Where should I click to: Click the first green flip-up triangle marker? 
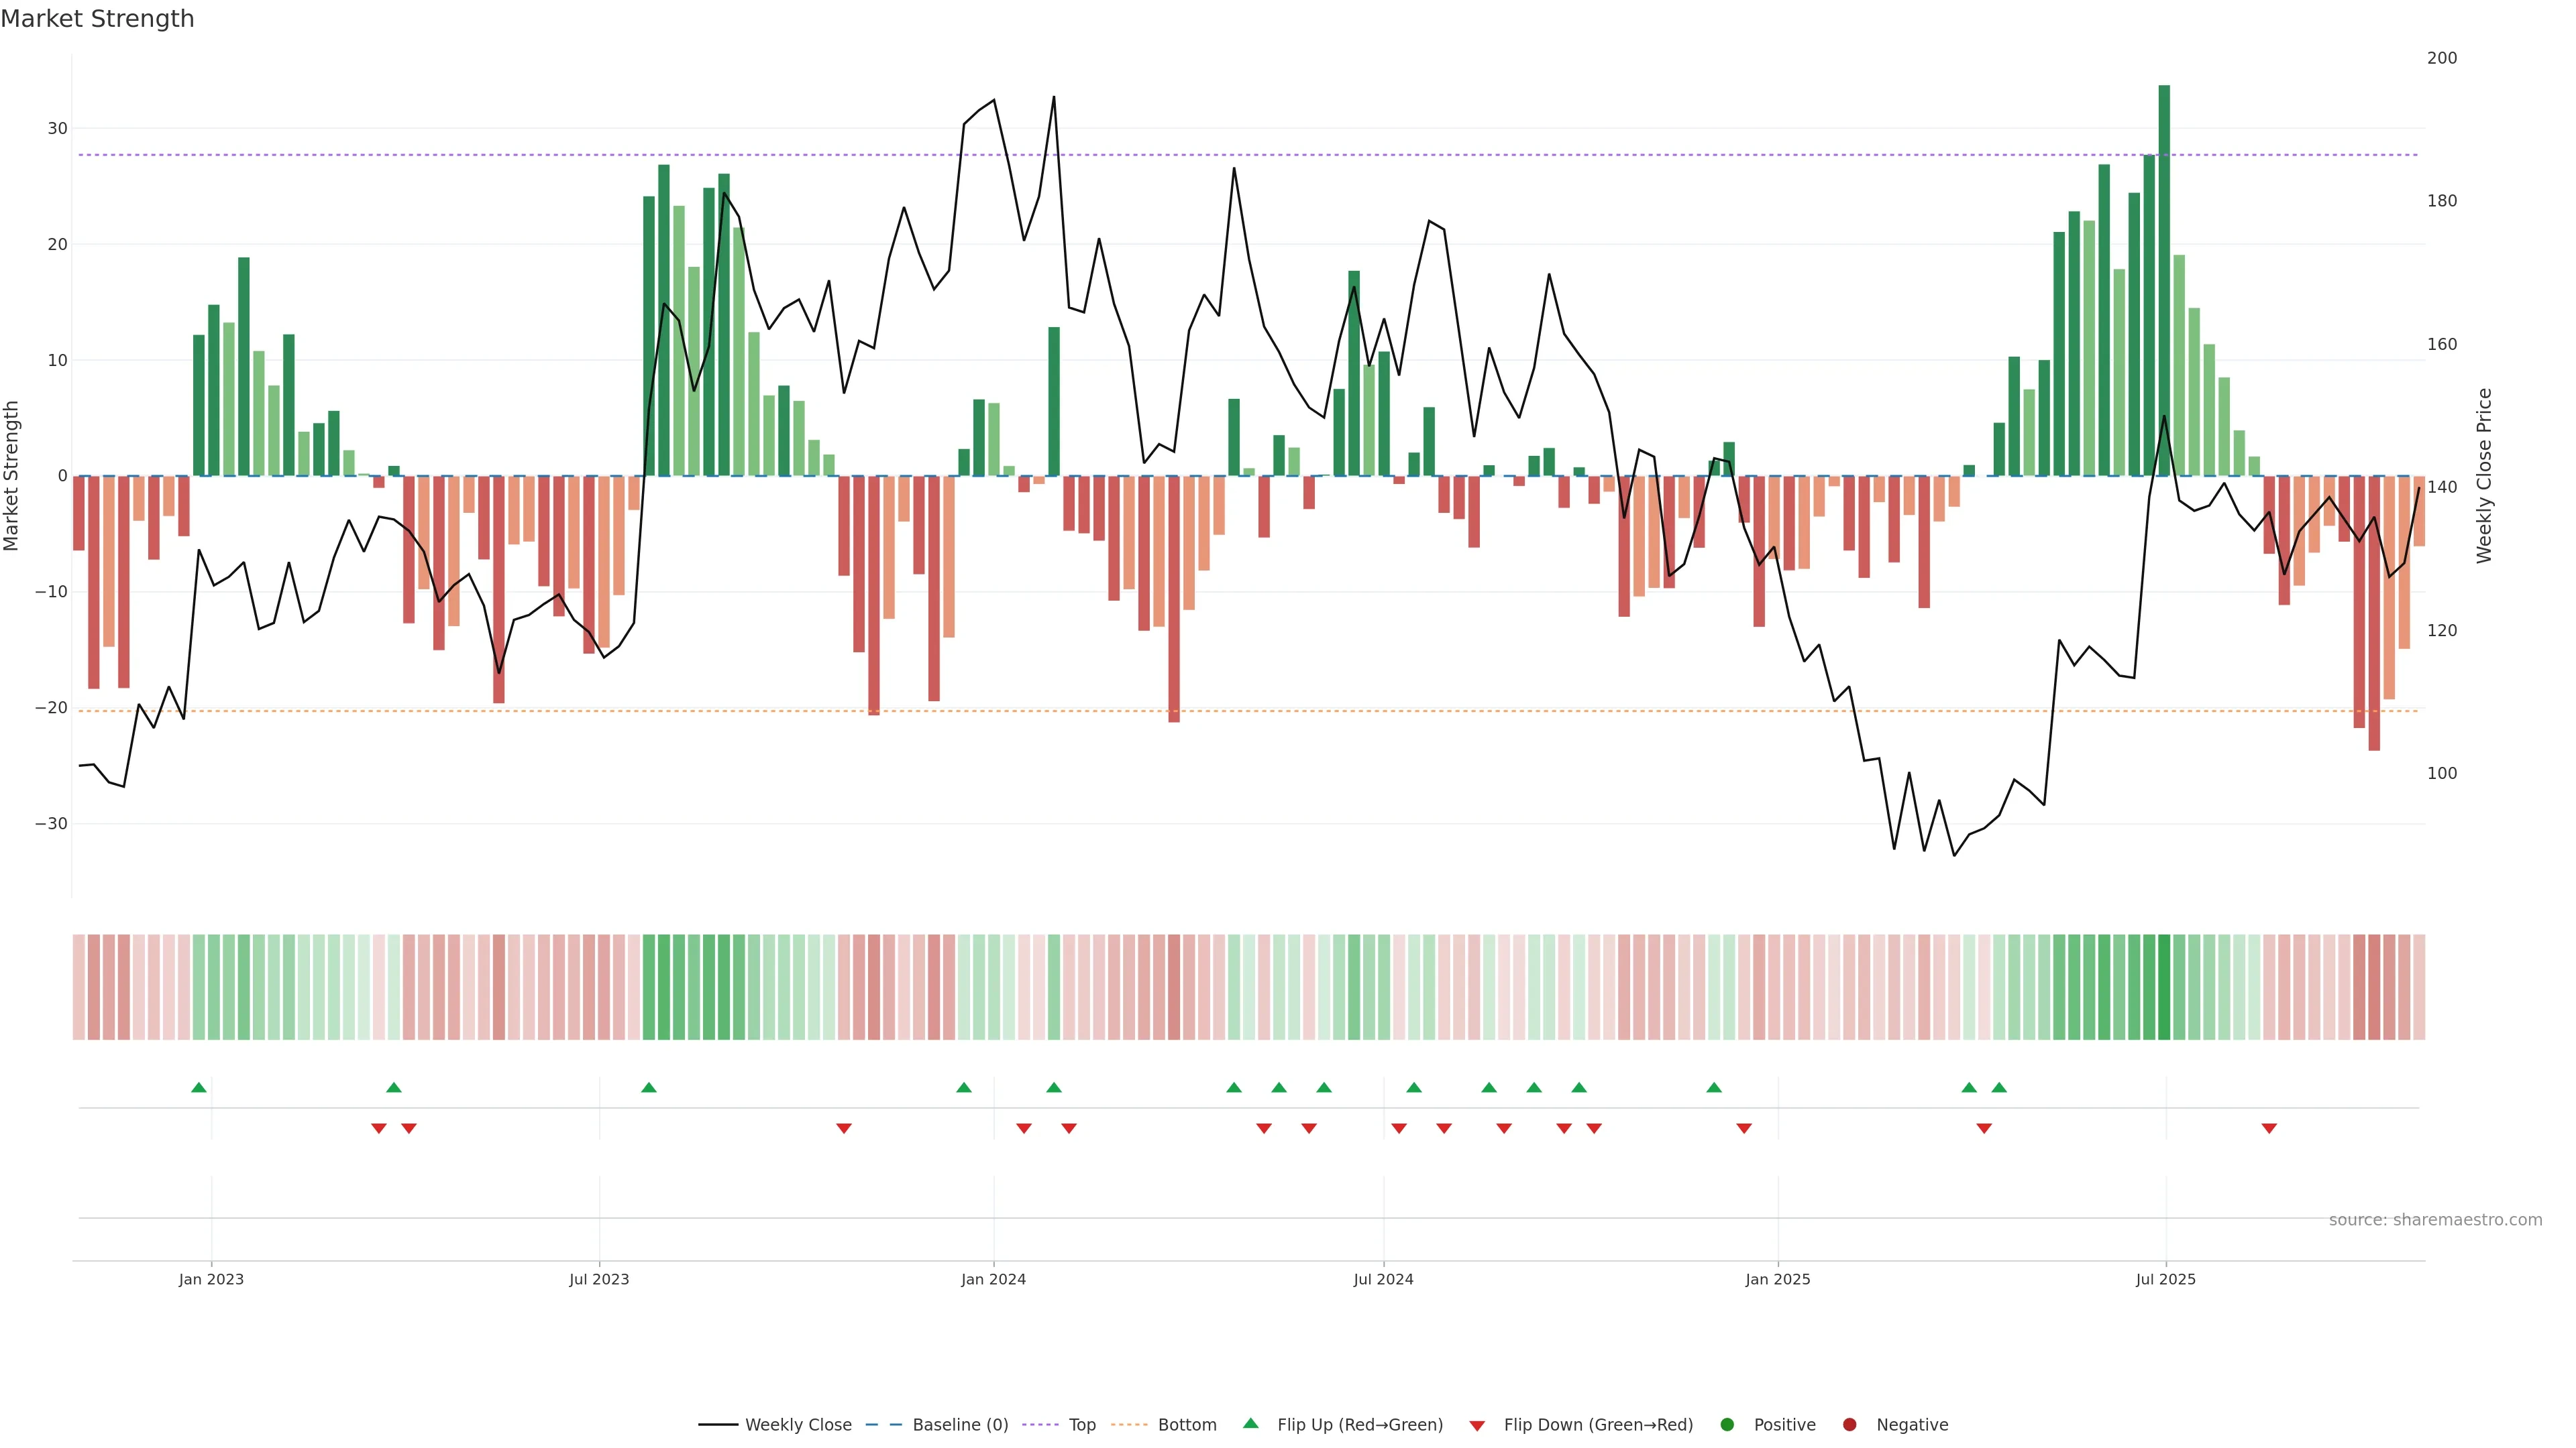(x=199, y=1087)
